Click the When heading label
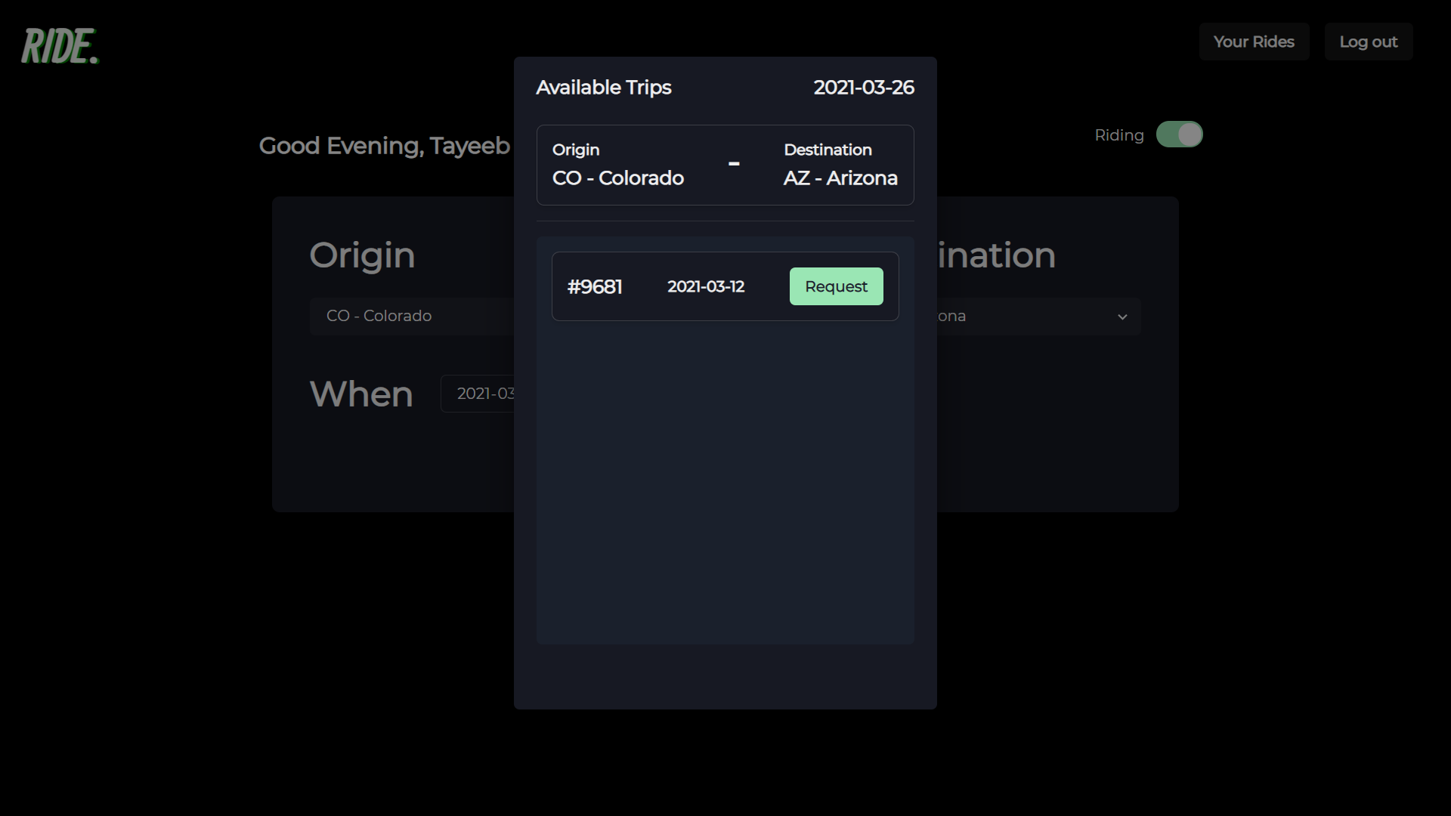The height and width of the screenshot is (816, 1451). (x=361, y=394)
